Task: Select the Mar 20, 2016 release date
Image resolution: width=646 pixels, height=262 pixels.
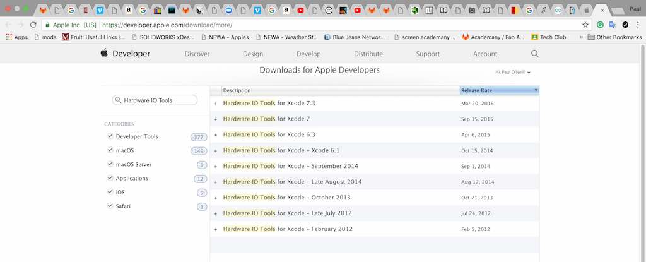Action: coord(477,104)
